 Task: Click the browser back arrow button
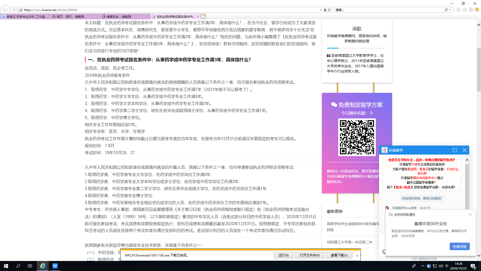[x=5, y=10]
